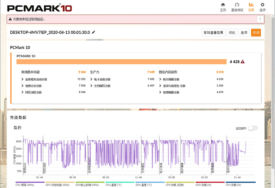The image size is (275, 188).
Task: Click the 08:20 time label on chart
Action: pyautogui.click(x=106, y=177)
